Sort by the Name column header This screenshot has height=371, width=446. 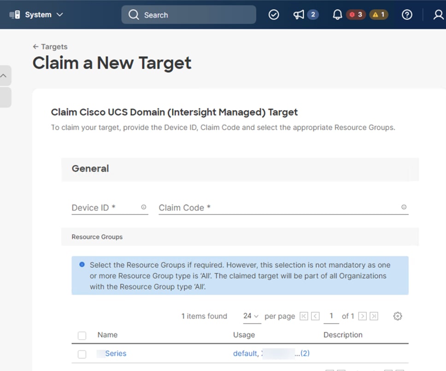107,335
